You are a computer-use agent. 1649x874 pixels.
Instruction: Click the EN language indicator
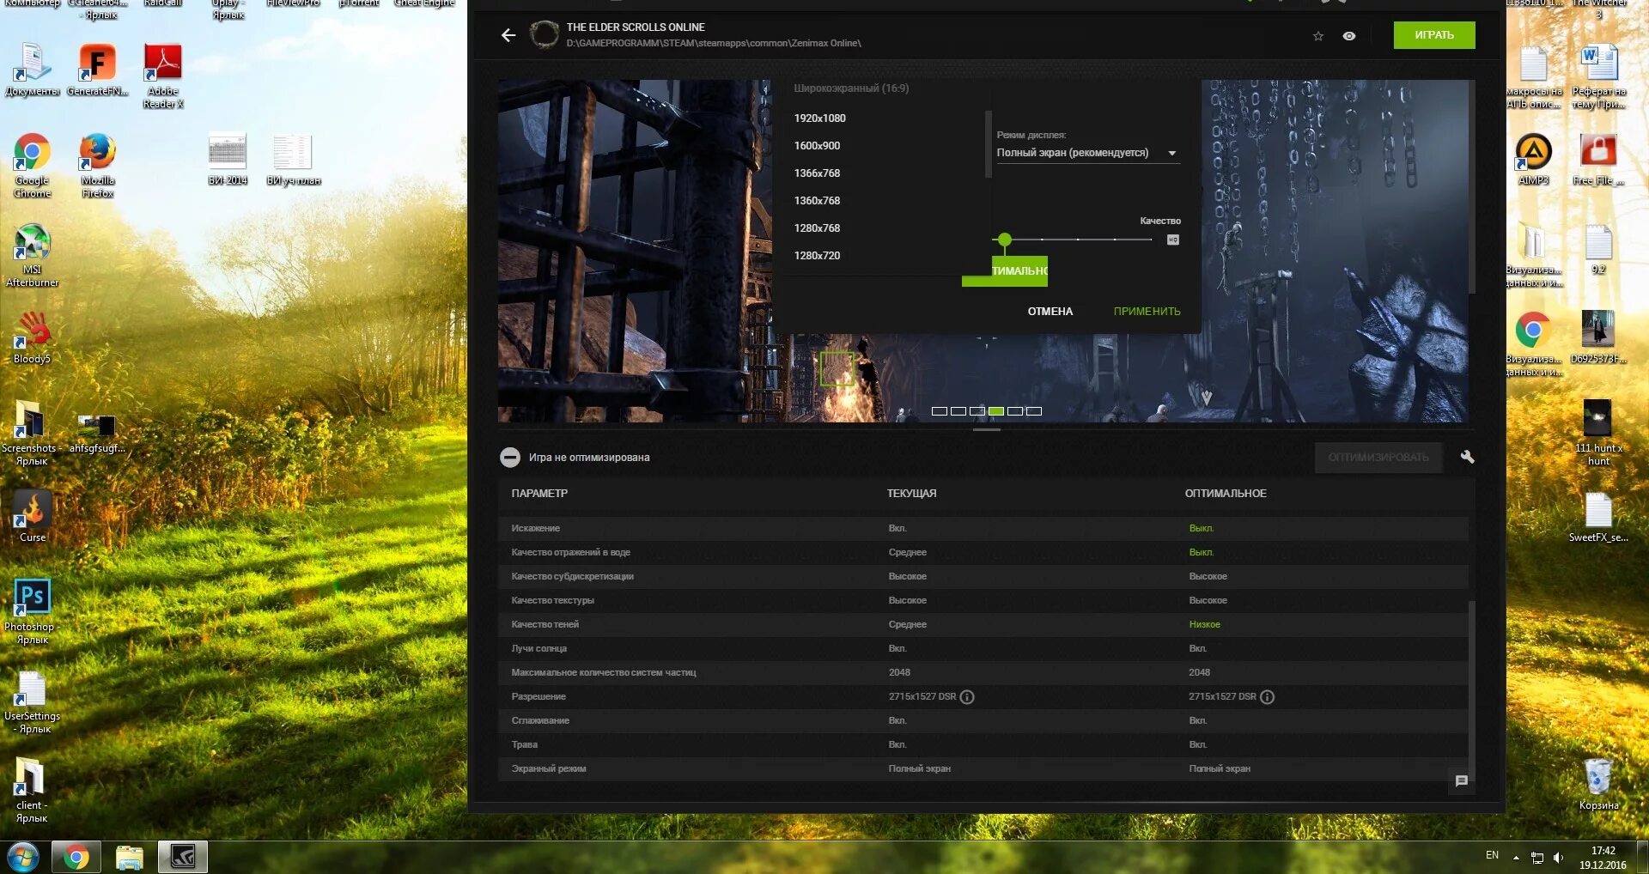click(1492, 855)
